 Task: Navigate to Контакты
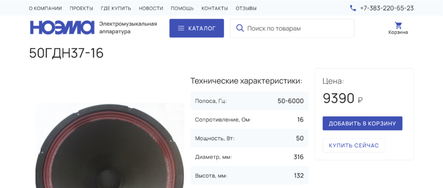214,8
